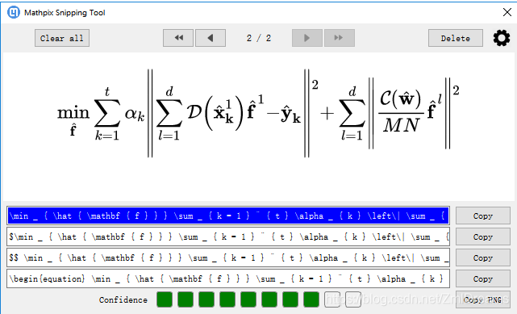Delete the current snip
The width and height of the screenshot is (517, 314).
click(x=456, y=38)
